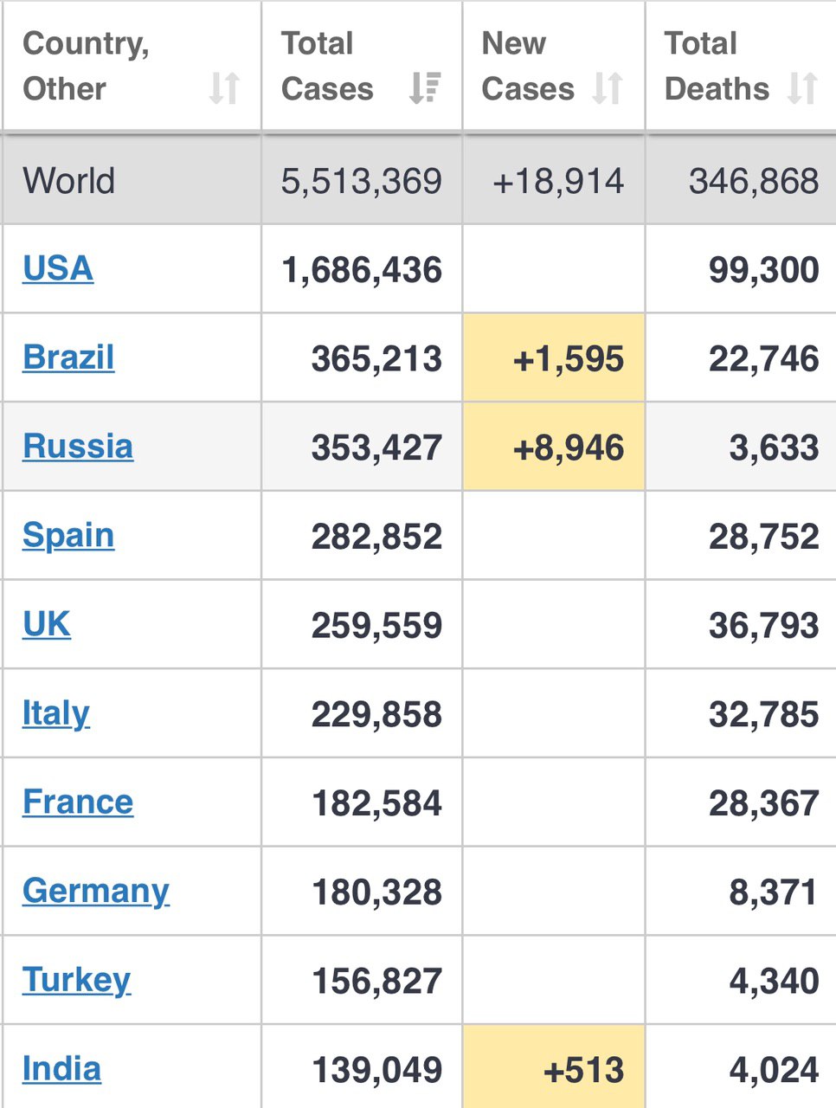The width and height of the screenshot is (836, 1108).
Task: Open the UK country link
Action: [47, 624]
